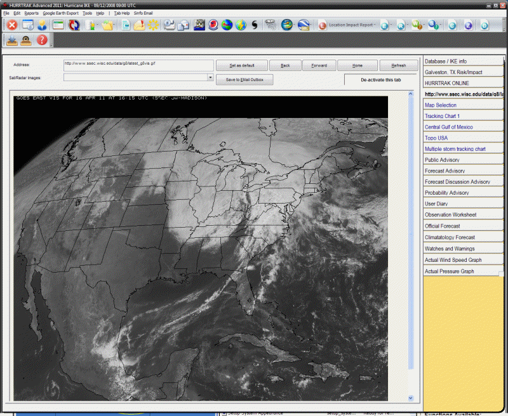Click the red help question mark icon
Image resolution: width=508 pixels, height=416 pixels.
click(43, 41)
